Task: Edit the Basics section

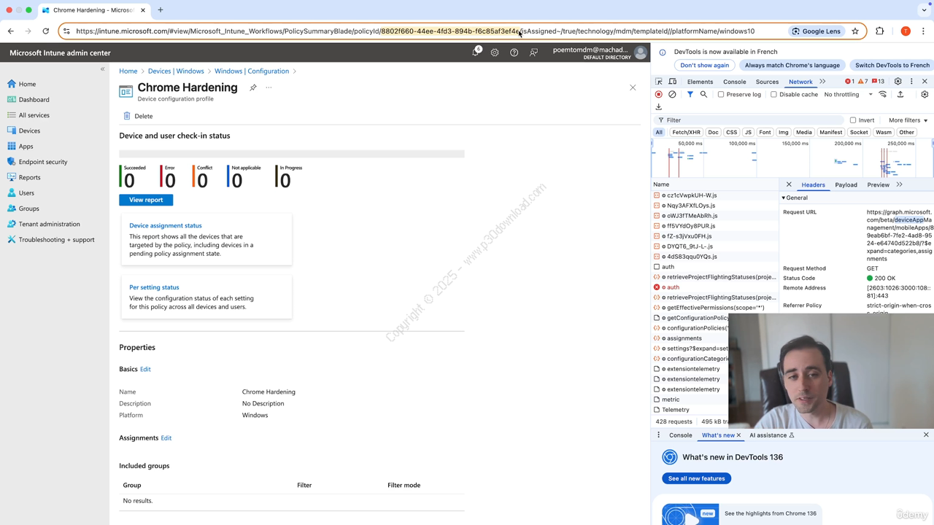Action: 145,369
